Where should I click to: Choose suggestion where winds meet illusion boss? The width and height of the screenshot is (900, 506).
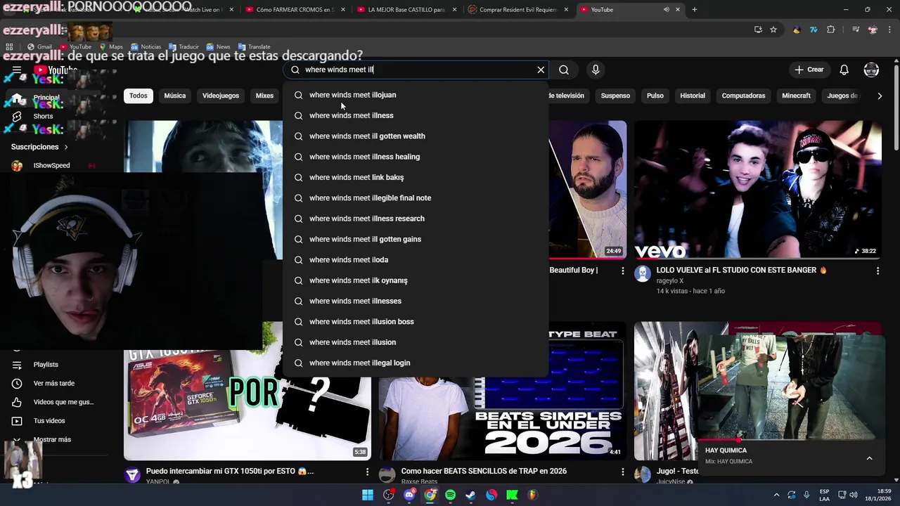click(416, 322)
